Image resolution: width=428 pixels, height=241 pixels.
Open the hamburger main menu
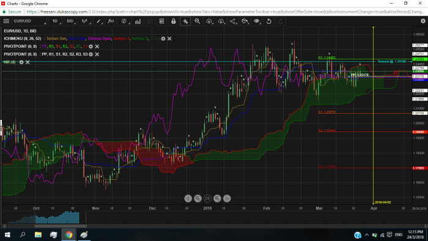pyautogui.click(x=6, y=21)
